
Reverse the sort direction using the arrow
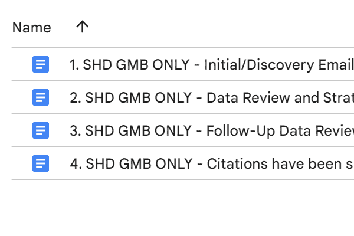[82, 27]
